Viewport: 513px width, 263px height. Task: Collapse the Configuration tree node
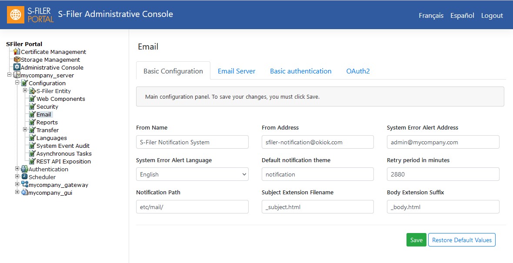coord(17,83)
